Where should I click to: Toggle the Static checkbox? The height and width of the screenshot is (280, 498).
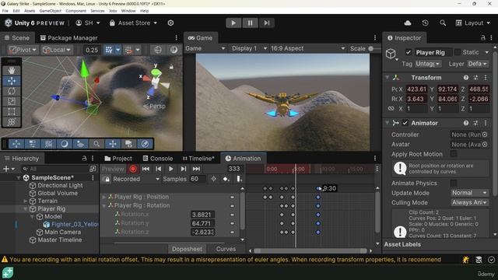tap(458, 52)
